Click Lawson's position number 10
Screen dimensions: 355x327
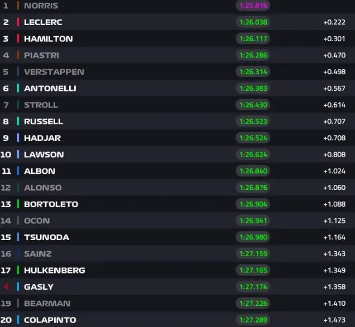tap(6, 154)
